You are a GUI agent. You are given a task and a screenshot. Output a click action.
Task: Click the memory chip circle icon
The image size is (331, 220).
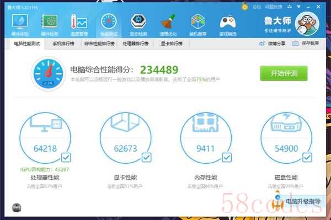point(206,138)
